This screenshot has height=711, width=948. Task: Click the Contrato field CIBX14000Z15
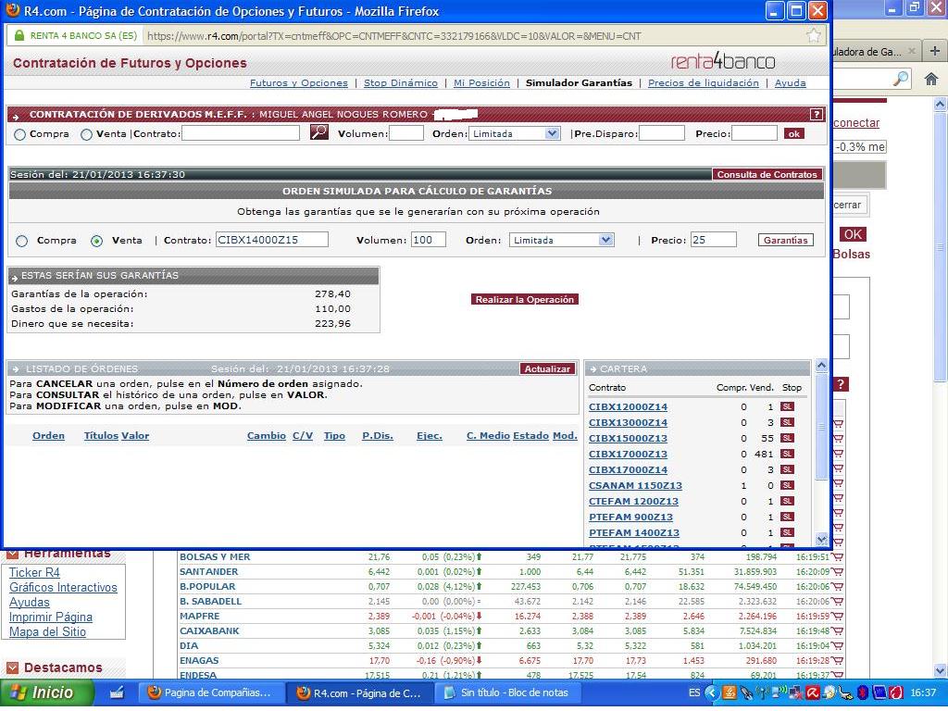(271, 240)
